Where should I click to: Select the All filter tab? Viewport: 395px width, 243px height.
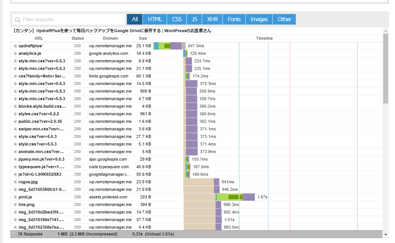click(135, 19)
